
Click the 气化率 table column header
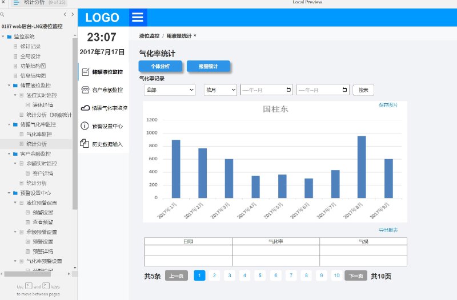tap(276, 241)
